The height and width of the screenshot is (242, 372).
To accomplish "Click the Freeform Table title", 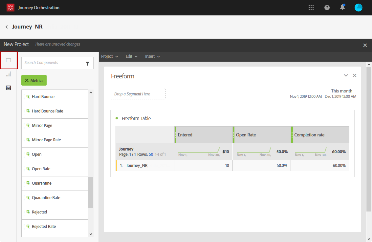I will (136, 118).
